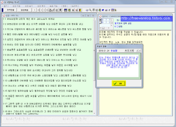176x127 pixels.
Task: Click verse 1:16 in the Bible window
Action: pos(47,97)
